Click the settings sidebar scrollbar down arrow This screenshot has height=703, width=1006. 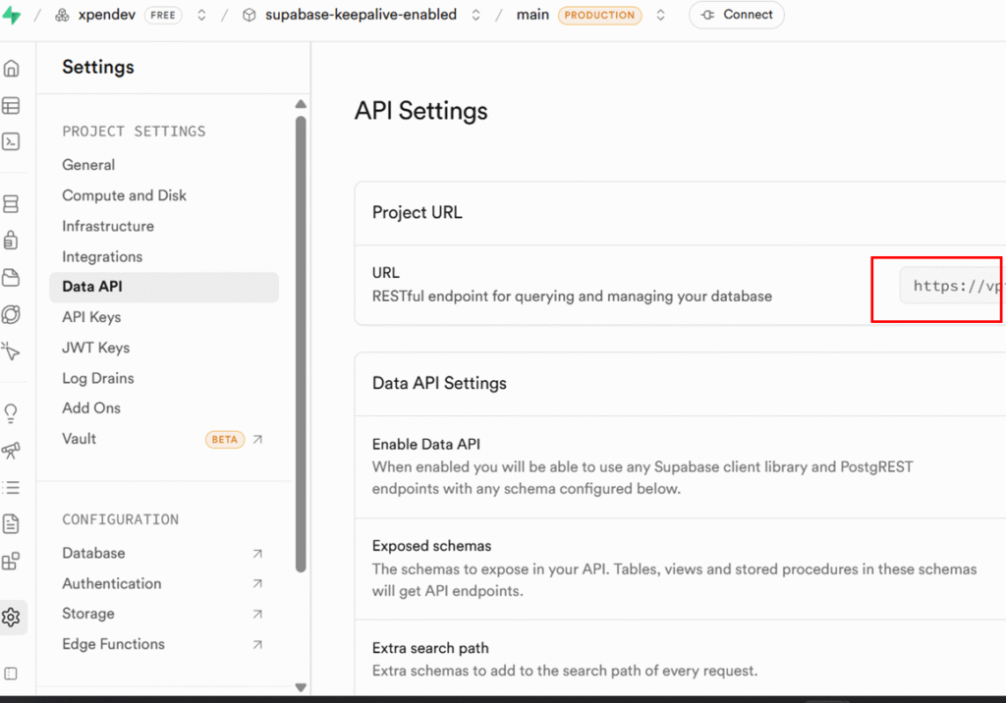click(301, 687)
